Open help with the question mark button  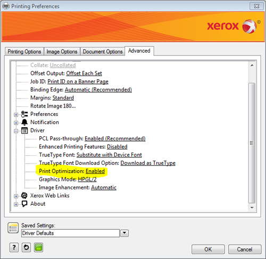tap(14, 247)
